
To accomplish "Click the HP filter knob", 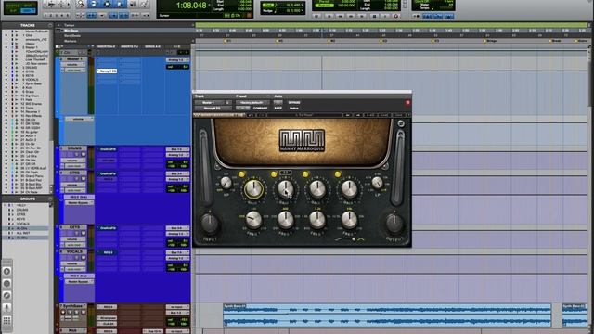I will point(226,184).
